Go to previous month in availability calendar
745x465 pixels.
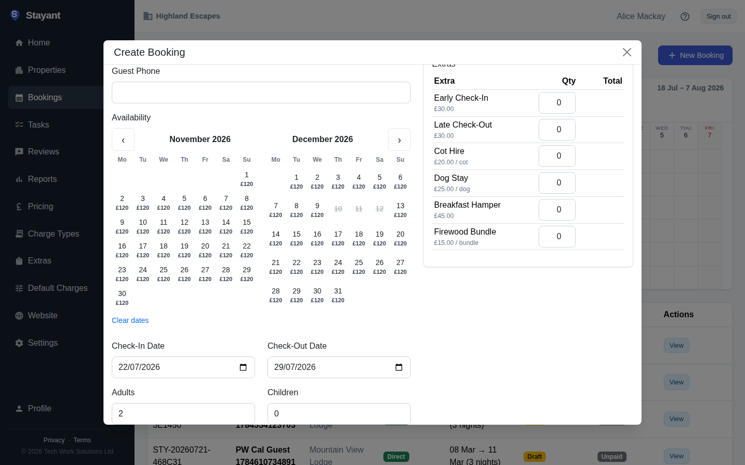tap(123, 139)
